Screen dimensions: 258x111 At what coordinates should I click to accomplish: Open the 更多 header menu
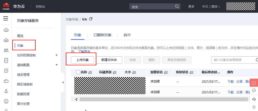click(191, 7)
